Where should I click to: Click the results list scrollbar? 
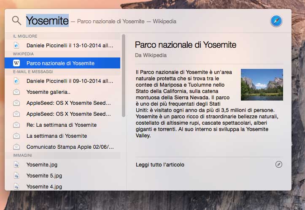(x=124, y=76)
